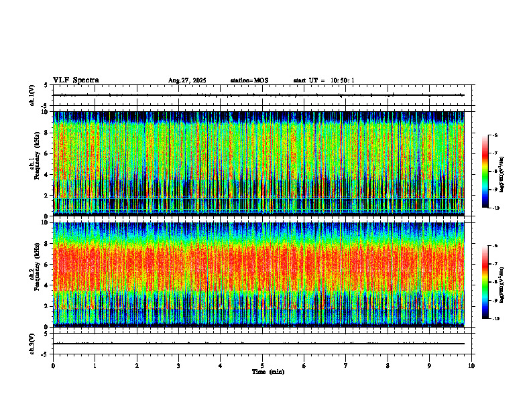Click the "4" kHz tick on ch.1 frequency axis
Screen dimensions: 531x410
coord(47,175)
